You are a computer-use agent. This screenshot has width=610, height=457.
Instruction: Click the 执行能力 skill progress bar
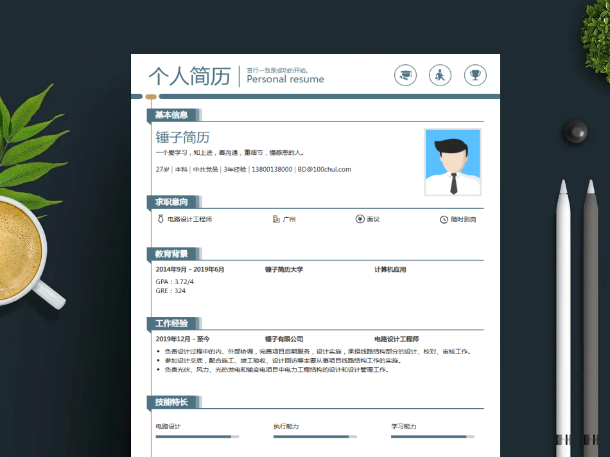pyautogui.click(x=315, y=437)
